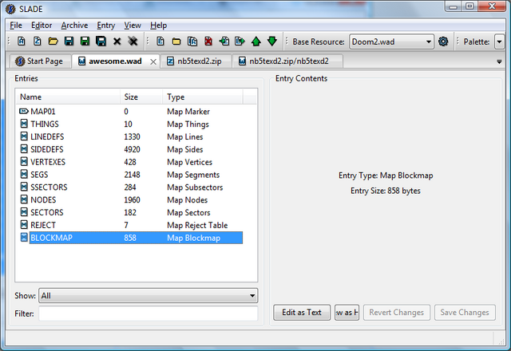Open the Help menu

click(x=158, y=25)
